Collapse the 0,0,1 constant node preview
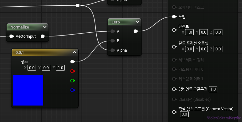This screenshot has width=242, height=122. point(75,52)
